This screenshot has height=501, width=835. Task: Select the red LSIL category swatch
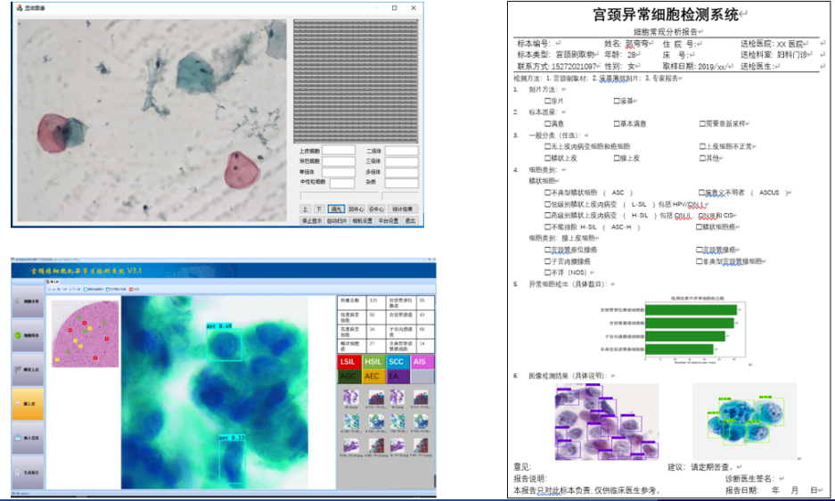click(349, 362)
